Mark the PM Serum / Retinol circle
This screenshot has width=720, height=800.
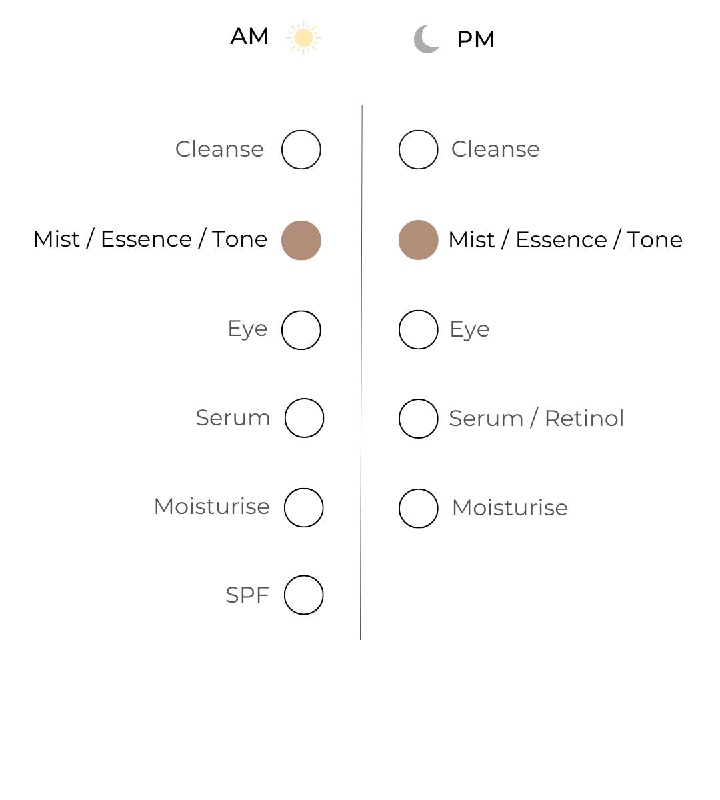click(x=419, y=419)
